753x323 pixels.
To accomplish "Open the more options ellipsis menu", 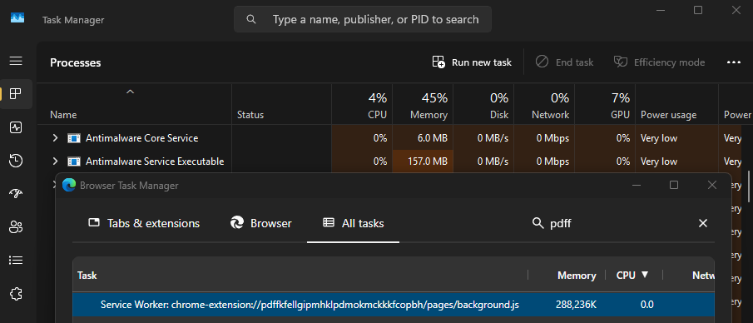I will coord(733,62).
